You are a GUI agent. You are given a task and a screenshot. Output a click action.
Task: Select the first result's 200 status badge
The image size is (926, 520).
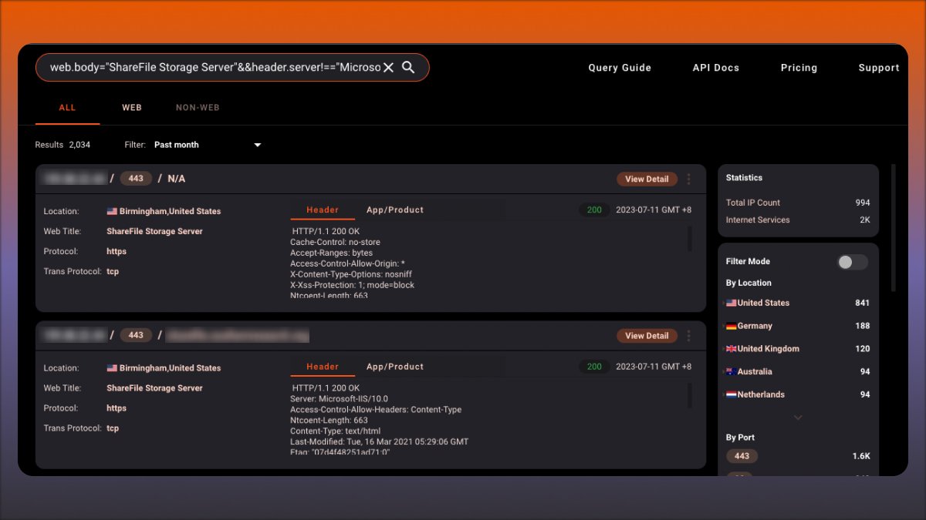pyautogui.click(x=594, y=210)
